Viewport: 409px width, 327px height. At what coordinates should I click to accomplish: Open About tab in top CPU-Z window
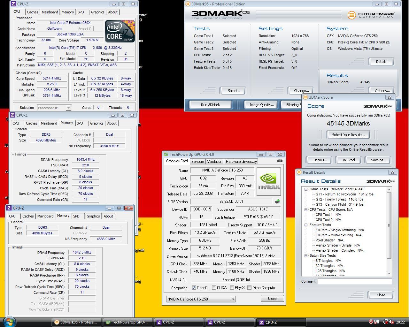coord(113,12)
